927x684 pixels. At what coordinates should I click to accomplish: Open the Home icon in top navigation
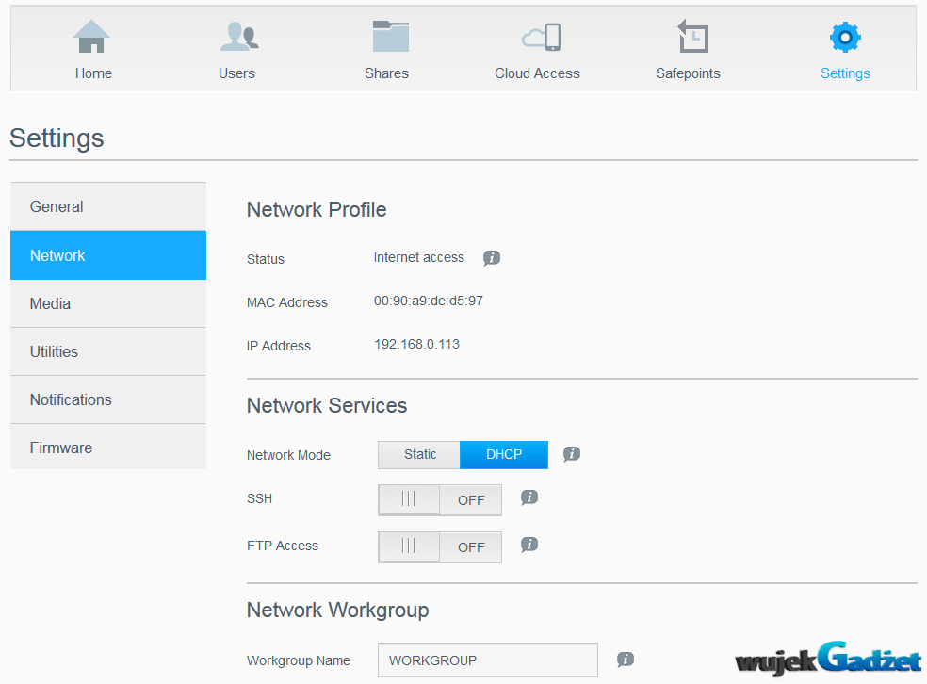coord(92,38)
